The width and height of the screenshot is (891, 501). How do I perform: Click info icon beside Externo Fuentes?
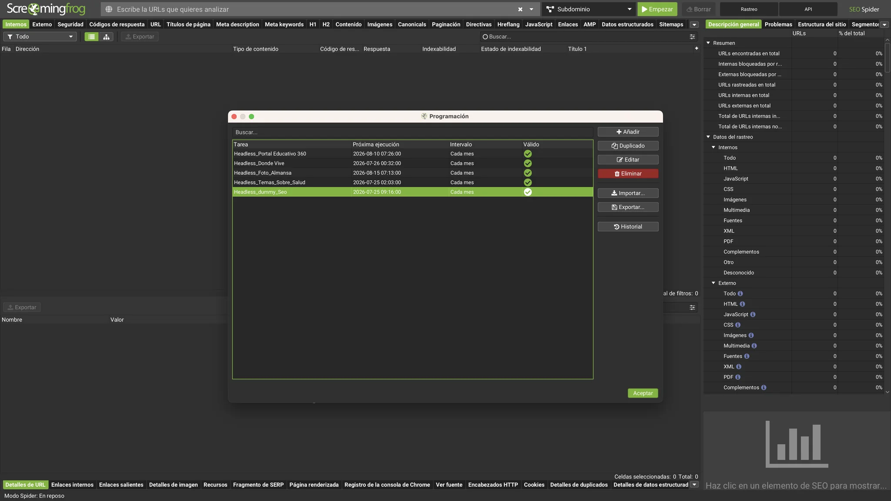(x=747, y=356)
